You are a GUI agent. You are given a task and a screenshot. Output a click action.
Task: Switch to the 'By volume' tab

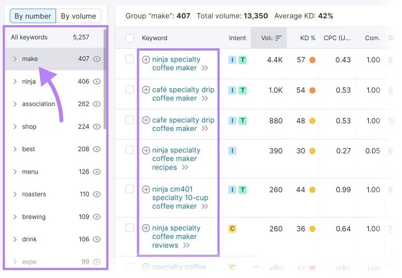[x=79, y=16]
